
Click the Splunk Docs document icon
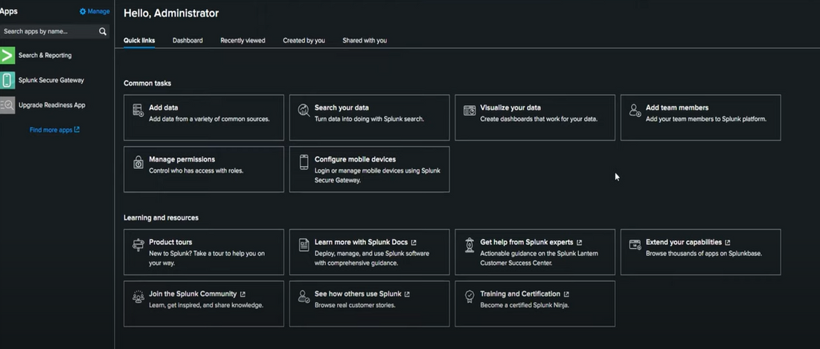click(304, 245)
